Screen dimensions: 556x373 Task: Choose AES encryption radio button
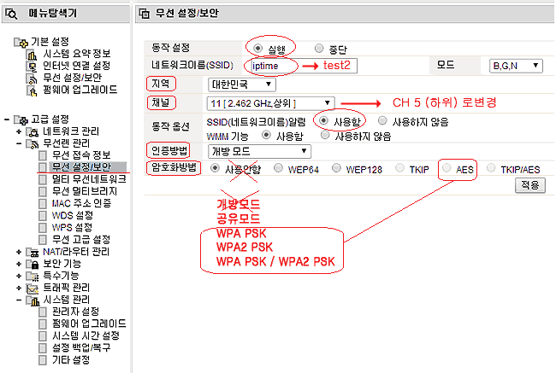click(447, 168)
